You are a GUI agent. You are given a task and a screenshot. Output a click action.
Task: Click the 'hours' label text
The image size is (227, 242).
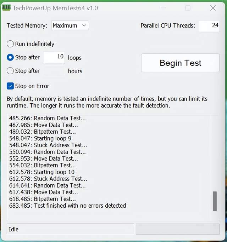(75, 71)
